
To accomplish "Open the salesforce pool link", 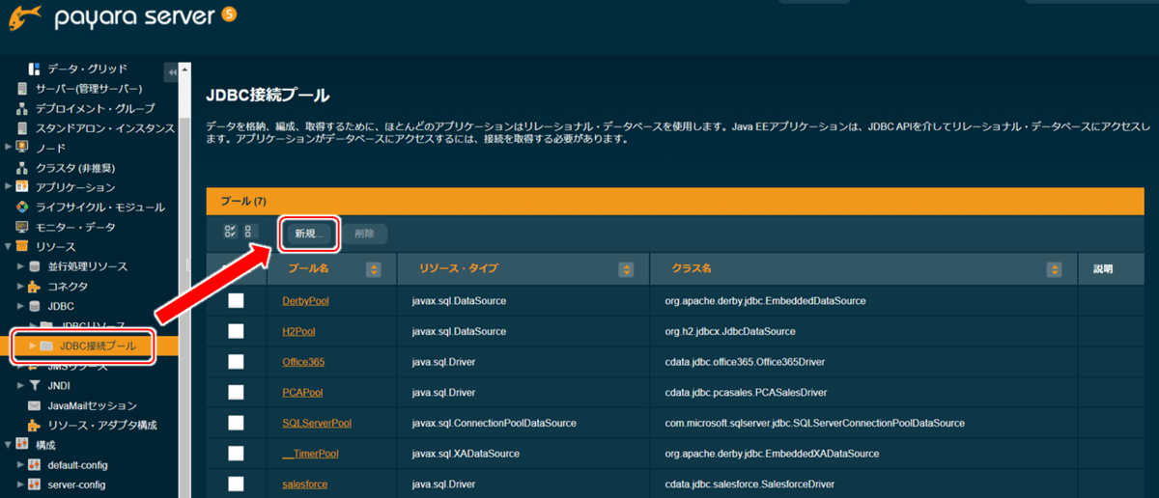I will [304, 484].
